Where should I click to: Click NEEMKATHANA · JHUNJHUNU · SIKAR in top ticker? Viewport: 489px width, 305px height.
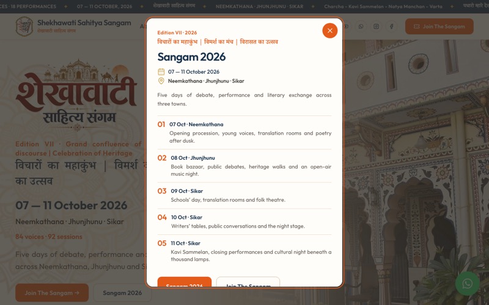point(259,6)
